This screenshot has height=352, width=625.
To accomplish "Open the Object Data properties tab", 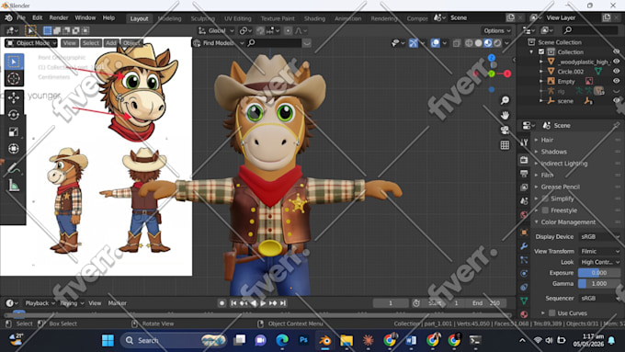I will [x=524, y=301].
